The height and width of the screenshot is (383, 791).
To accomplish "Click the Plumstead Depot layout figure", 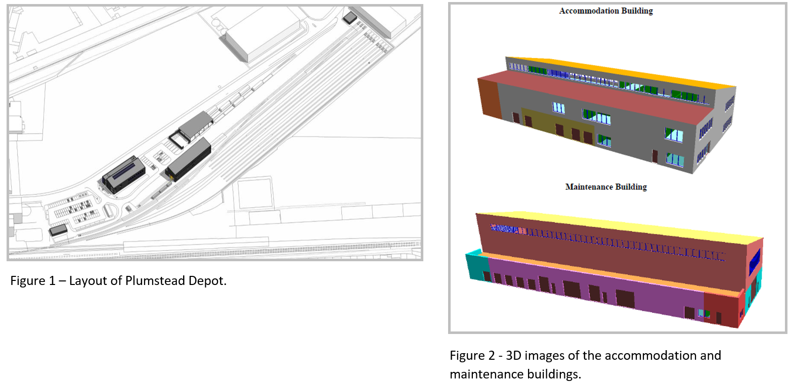I will coord(214,133).
